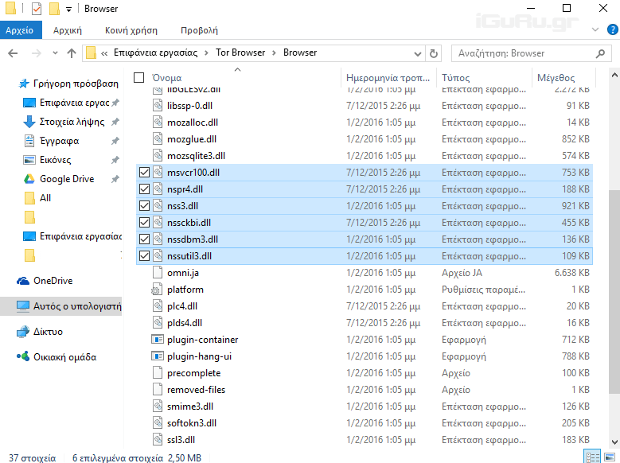Select the softokn3.dll file
The width and height of the screenshot is (620, 463).
(x=364, y=423)
